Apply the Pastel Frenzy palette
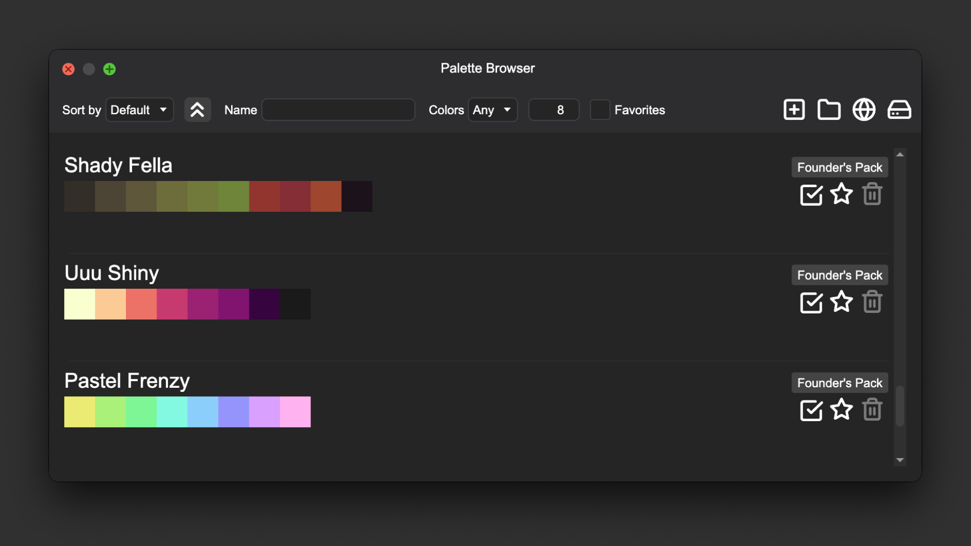Screen dimensions: 971x546 pyautogui.click(x=811, y=411)
